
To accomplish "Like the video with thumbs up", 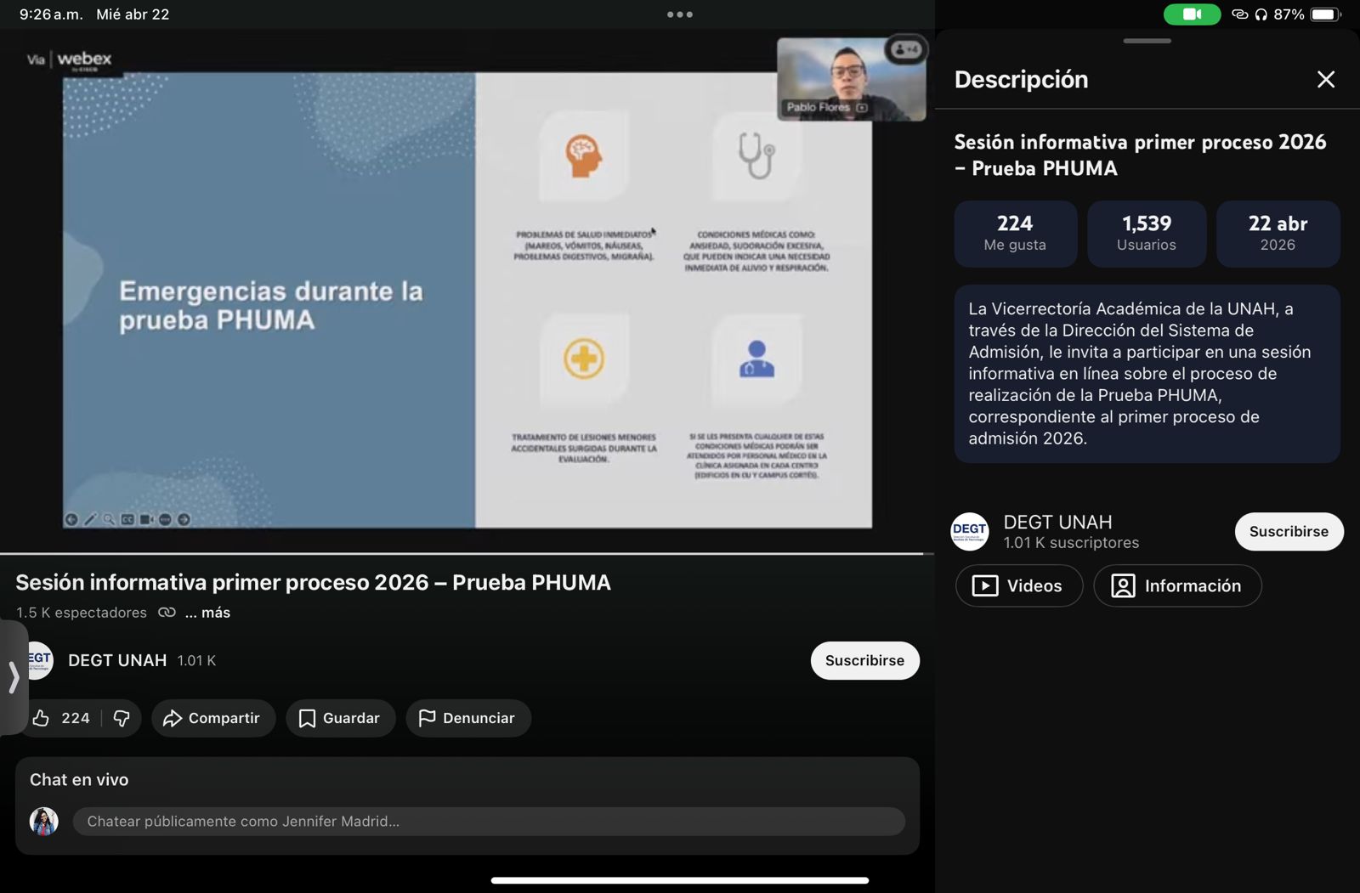I will pyautogui.click(x=61, y=718).
